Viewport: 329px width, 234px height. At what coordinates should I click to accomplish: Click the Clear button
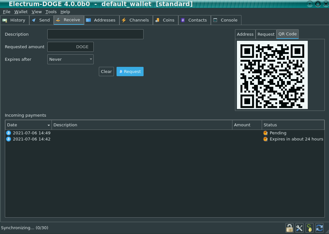[106, 71]
